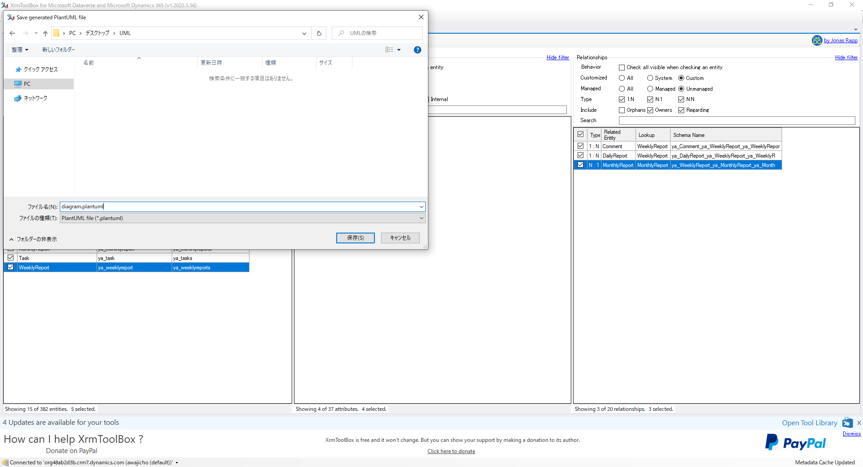The width and height of the screenshot is (863, 467).
Task: Dismiss the donation banner
Action: point(851,434)
